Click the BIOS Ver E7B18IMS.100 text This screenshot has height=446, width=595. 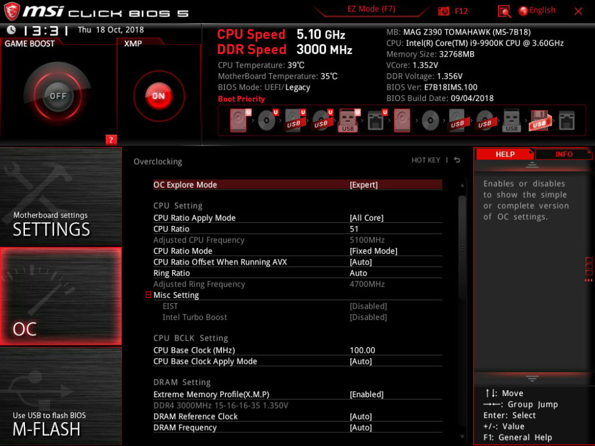[432, 87]
